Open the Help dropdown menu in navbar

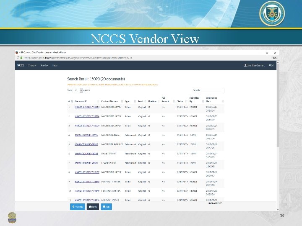[55, 65]
